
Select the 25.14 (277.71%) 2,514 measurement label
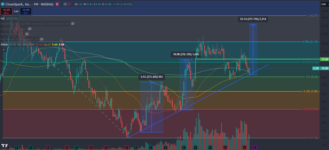(x=253, y=19)
